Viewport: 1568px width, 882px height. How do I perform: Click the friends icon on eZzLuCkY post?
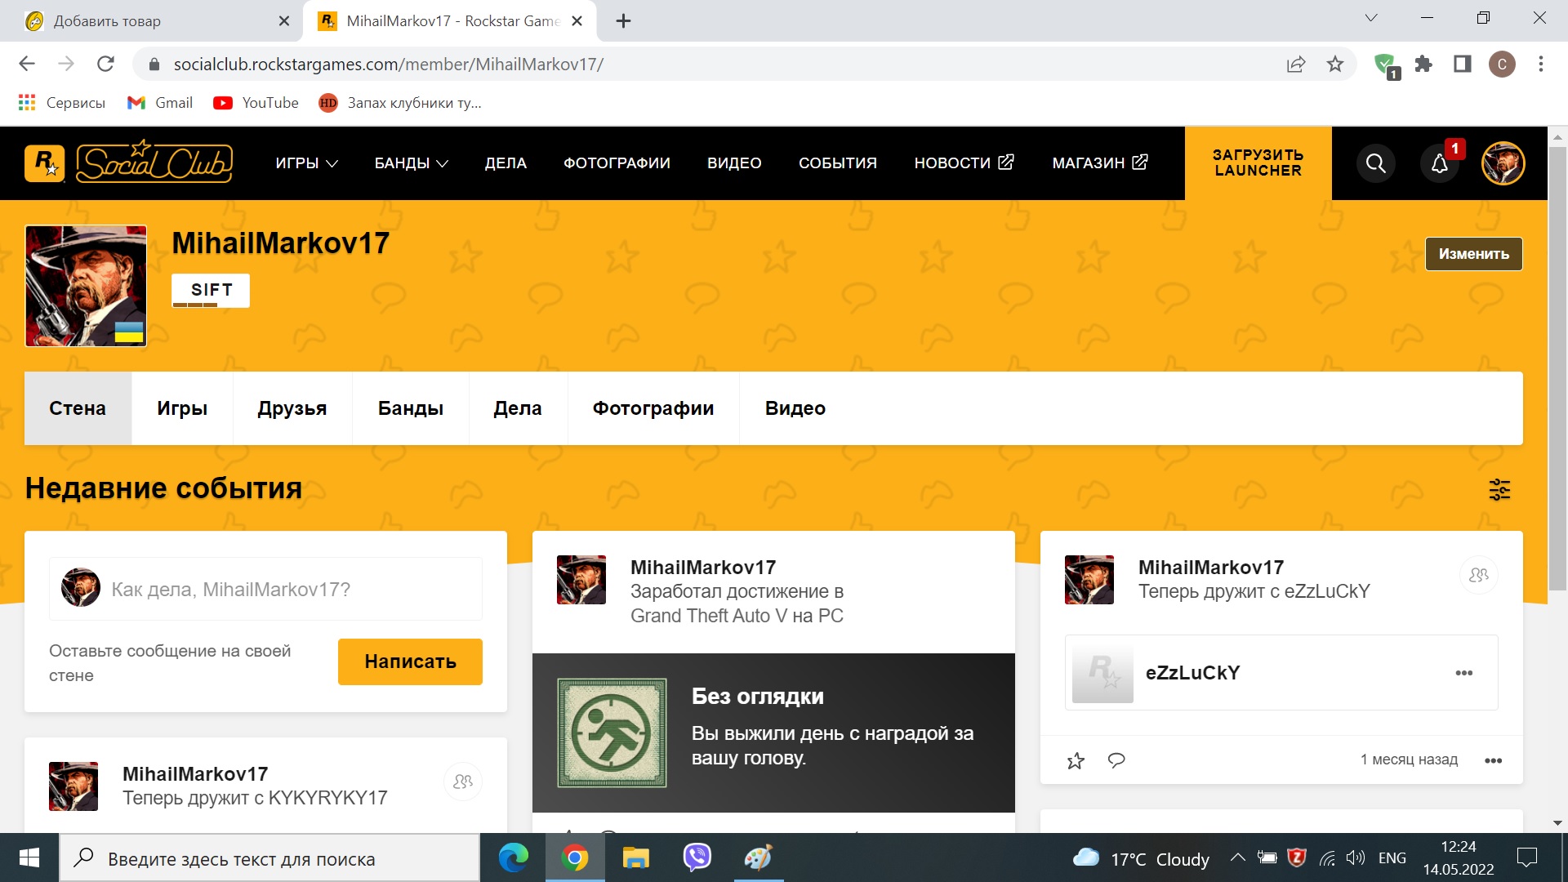click(x=1478, y=575)
